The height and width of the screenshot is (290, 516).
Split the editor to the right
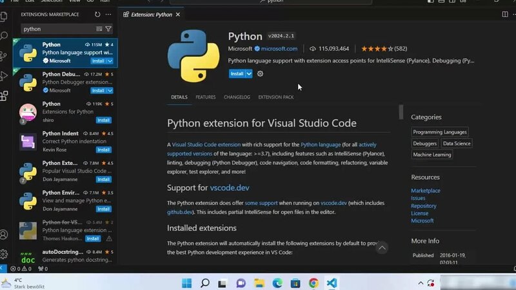(505, 14)
